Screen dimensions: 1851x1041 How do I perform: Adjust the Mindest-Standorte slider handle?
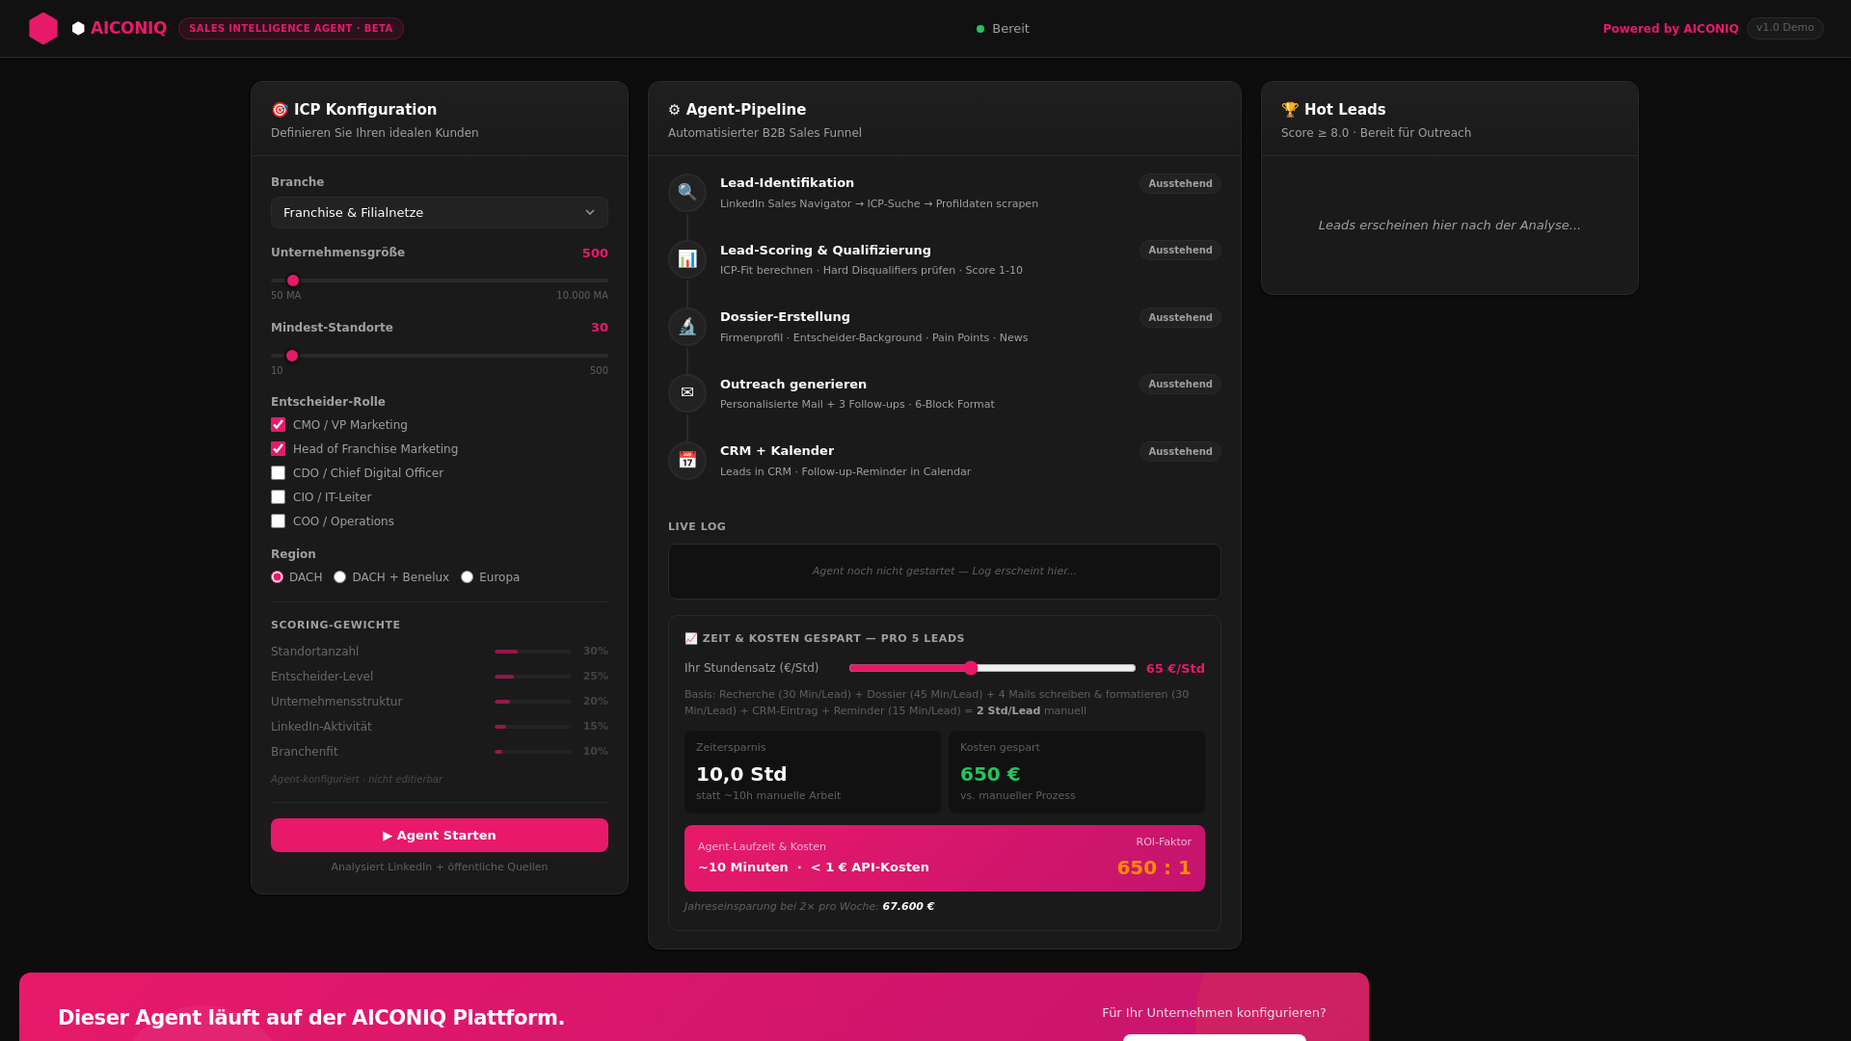[292, 356]
